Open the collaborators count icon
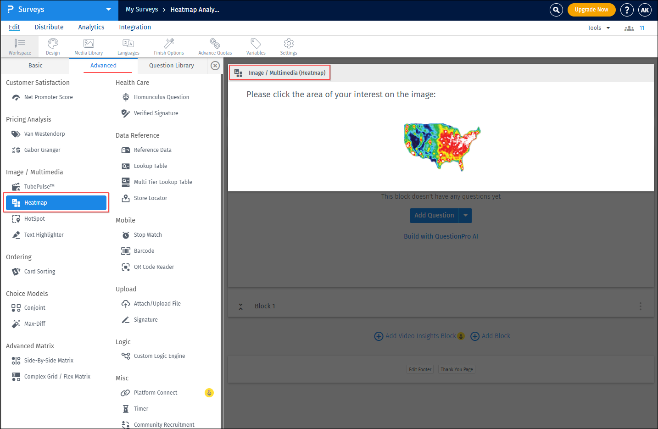658x429 pixels. pos(629,28)
